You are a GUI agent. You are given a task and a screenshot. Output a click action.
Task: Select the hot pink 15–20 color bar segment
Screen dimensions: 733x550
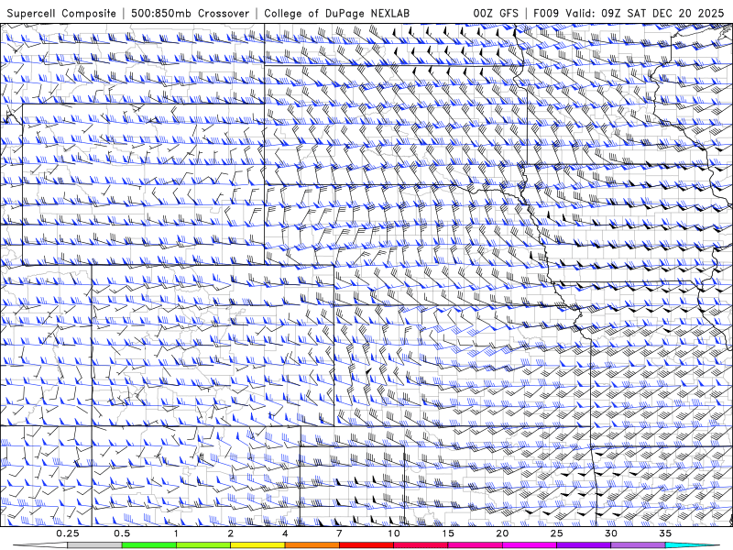[x=475, y=545]
